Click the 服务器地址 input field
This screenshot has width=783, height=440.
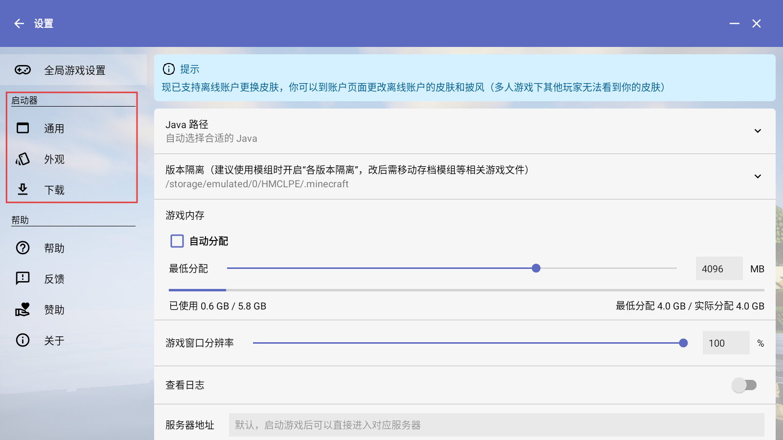496,425
